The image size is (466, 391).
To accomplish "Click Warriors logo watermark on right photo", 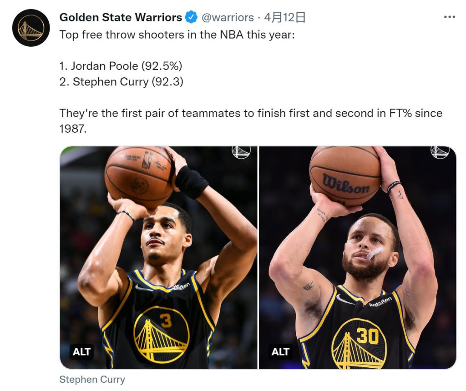I will click(x=440, y=152).
